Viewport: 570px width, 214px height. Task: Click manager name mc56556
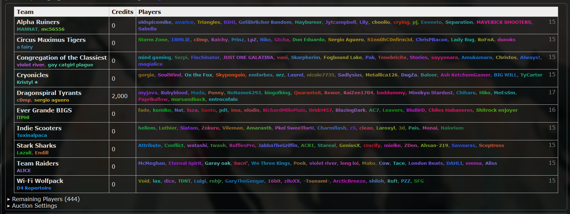(x=53, y=29)
